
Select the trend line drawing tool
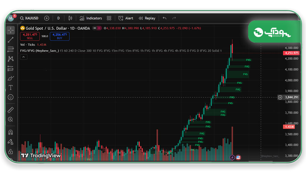(11, 40)
